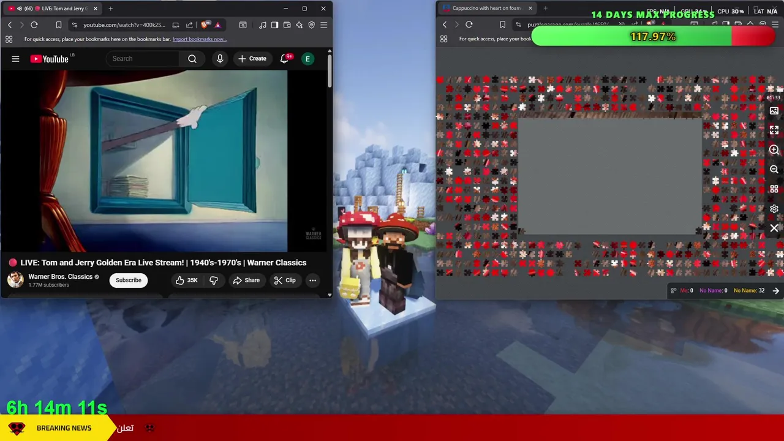Click the players list icon beside Me score
This screenshot has width=784, height=441.
[x=674, y=291]
